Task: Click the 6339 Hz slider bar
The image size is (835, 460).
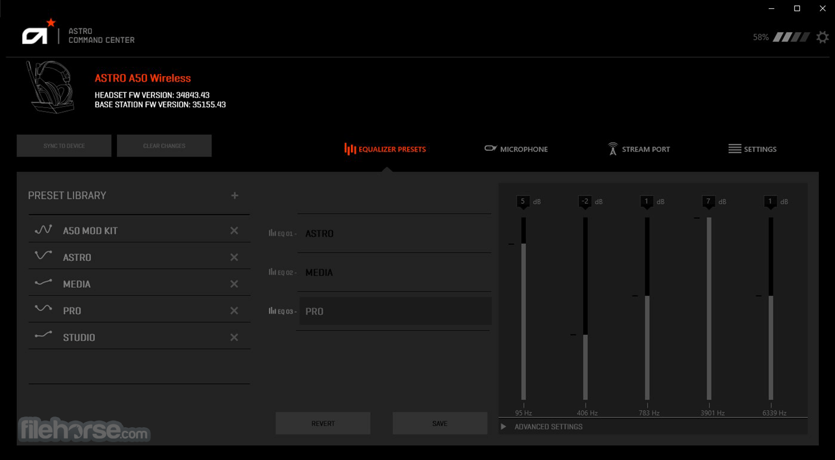Action: pyautogui.click(x=771, y=309)
